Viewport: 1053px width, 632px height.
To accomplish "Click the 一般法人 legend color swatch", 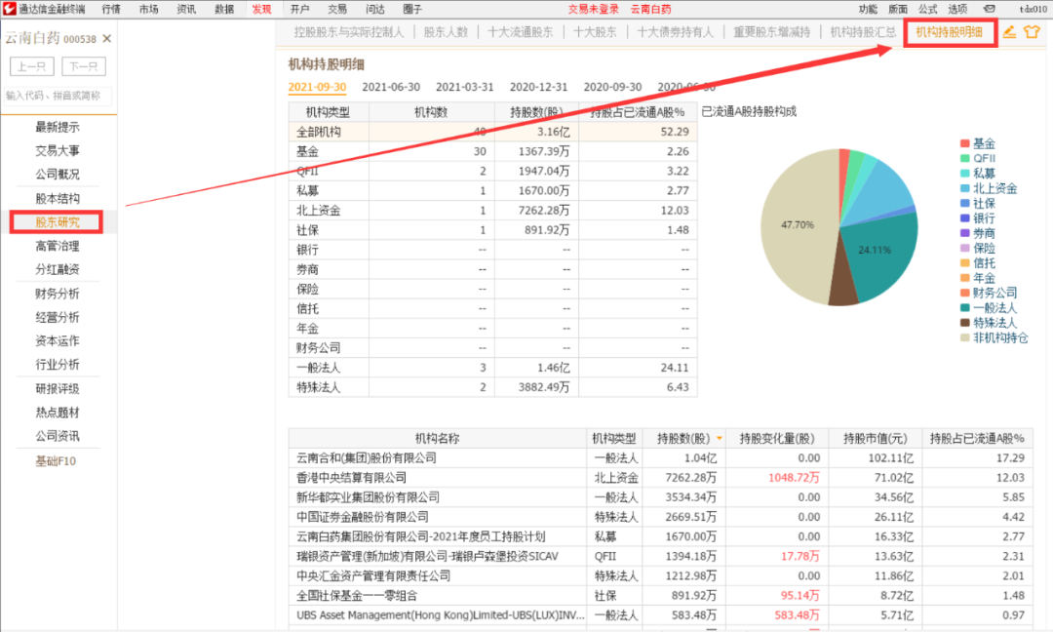I will coord(965,308).
